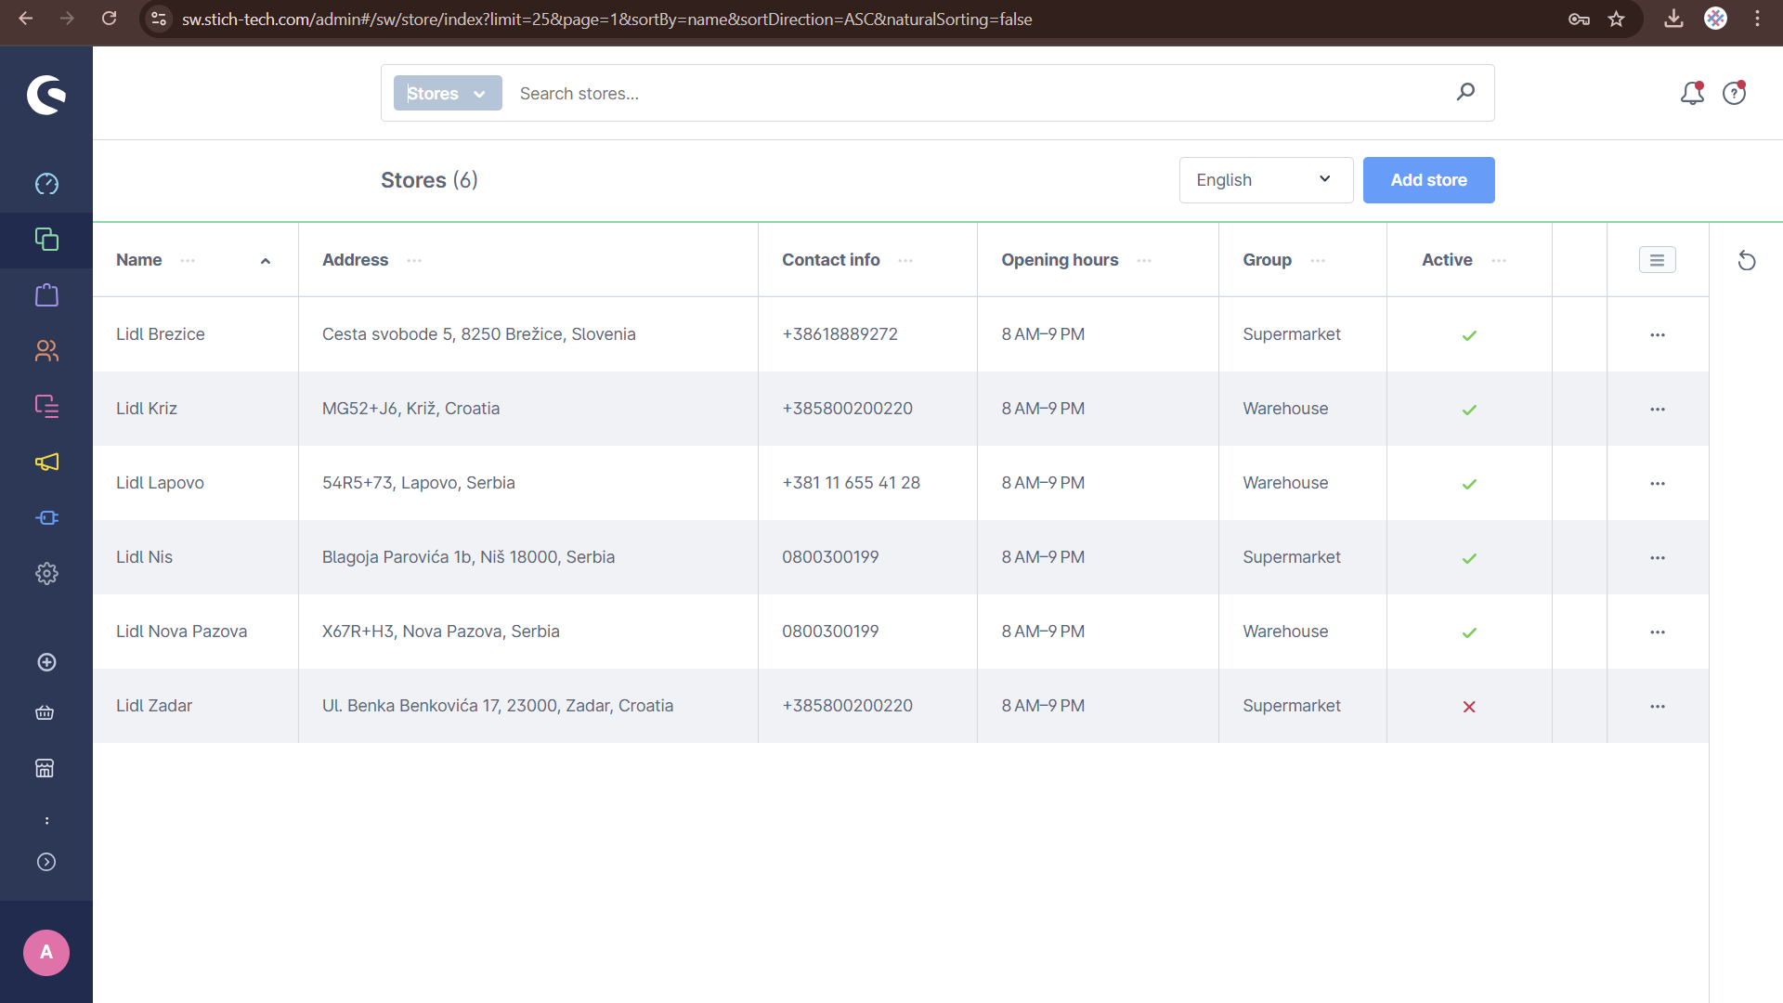The image size is (1783, 1003).
Task: Open row actions for Lidl Kriz
Action: pyautogui.click(x=1658, y=409)
